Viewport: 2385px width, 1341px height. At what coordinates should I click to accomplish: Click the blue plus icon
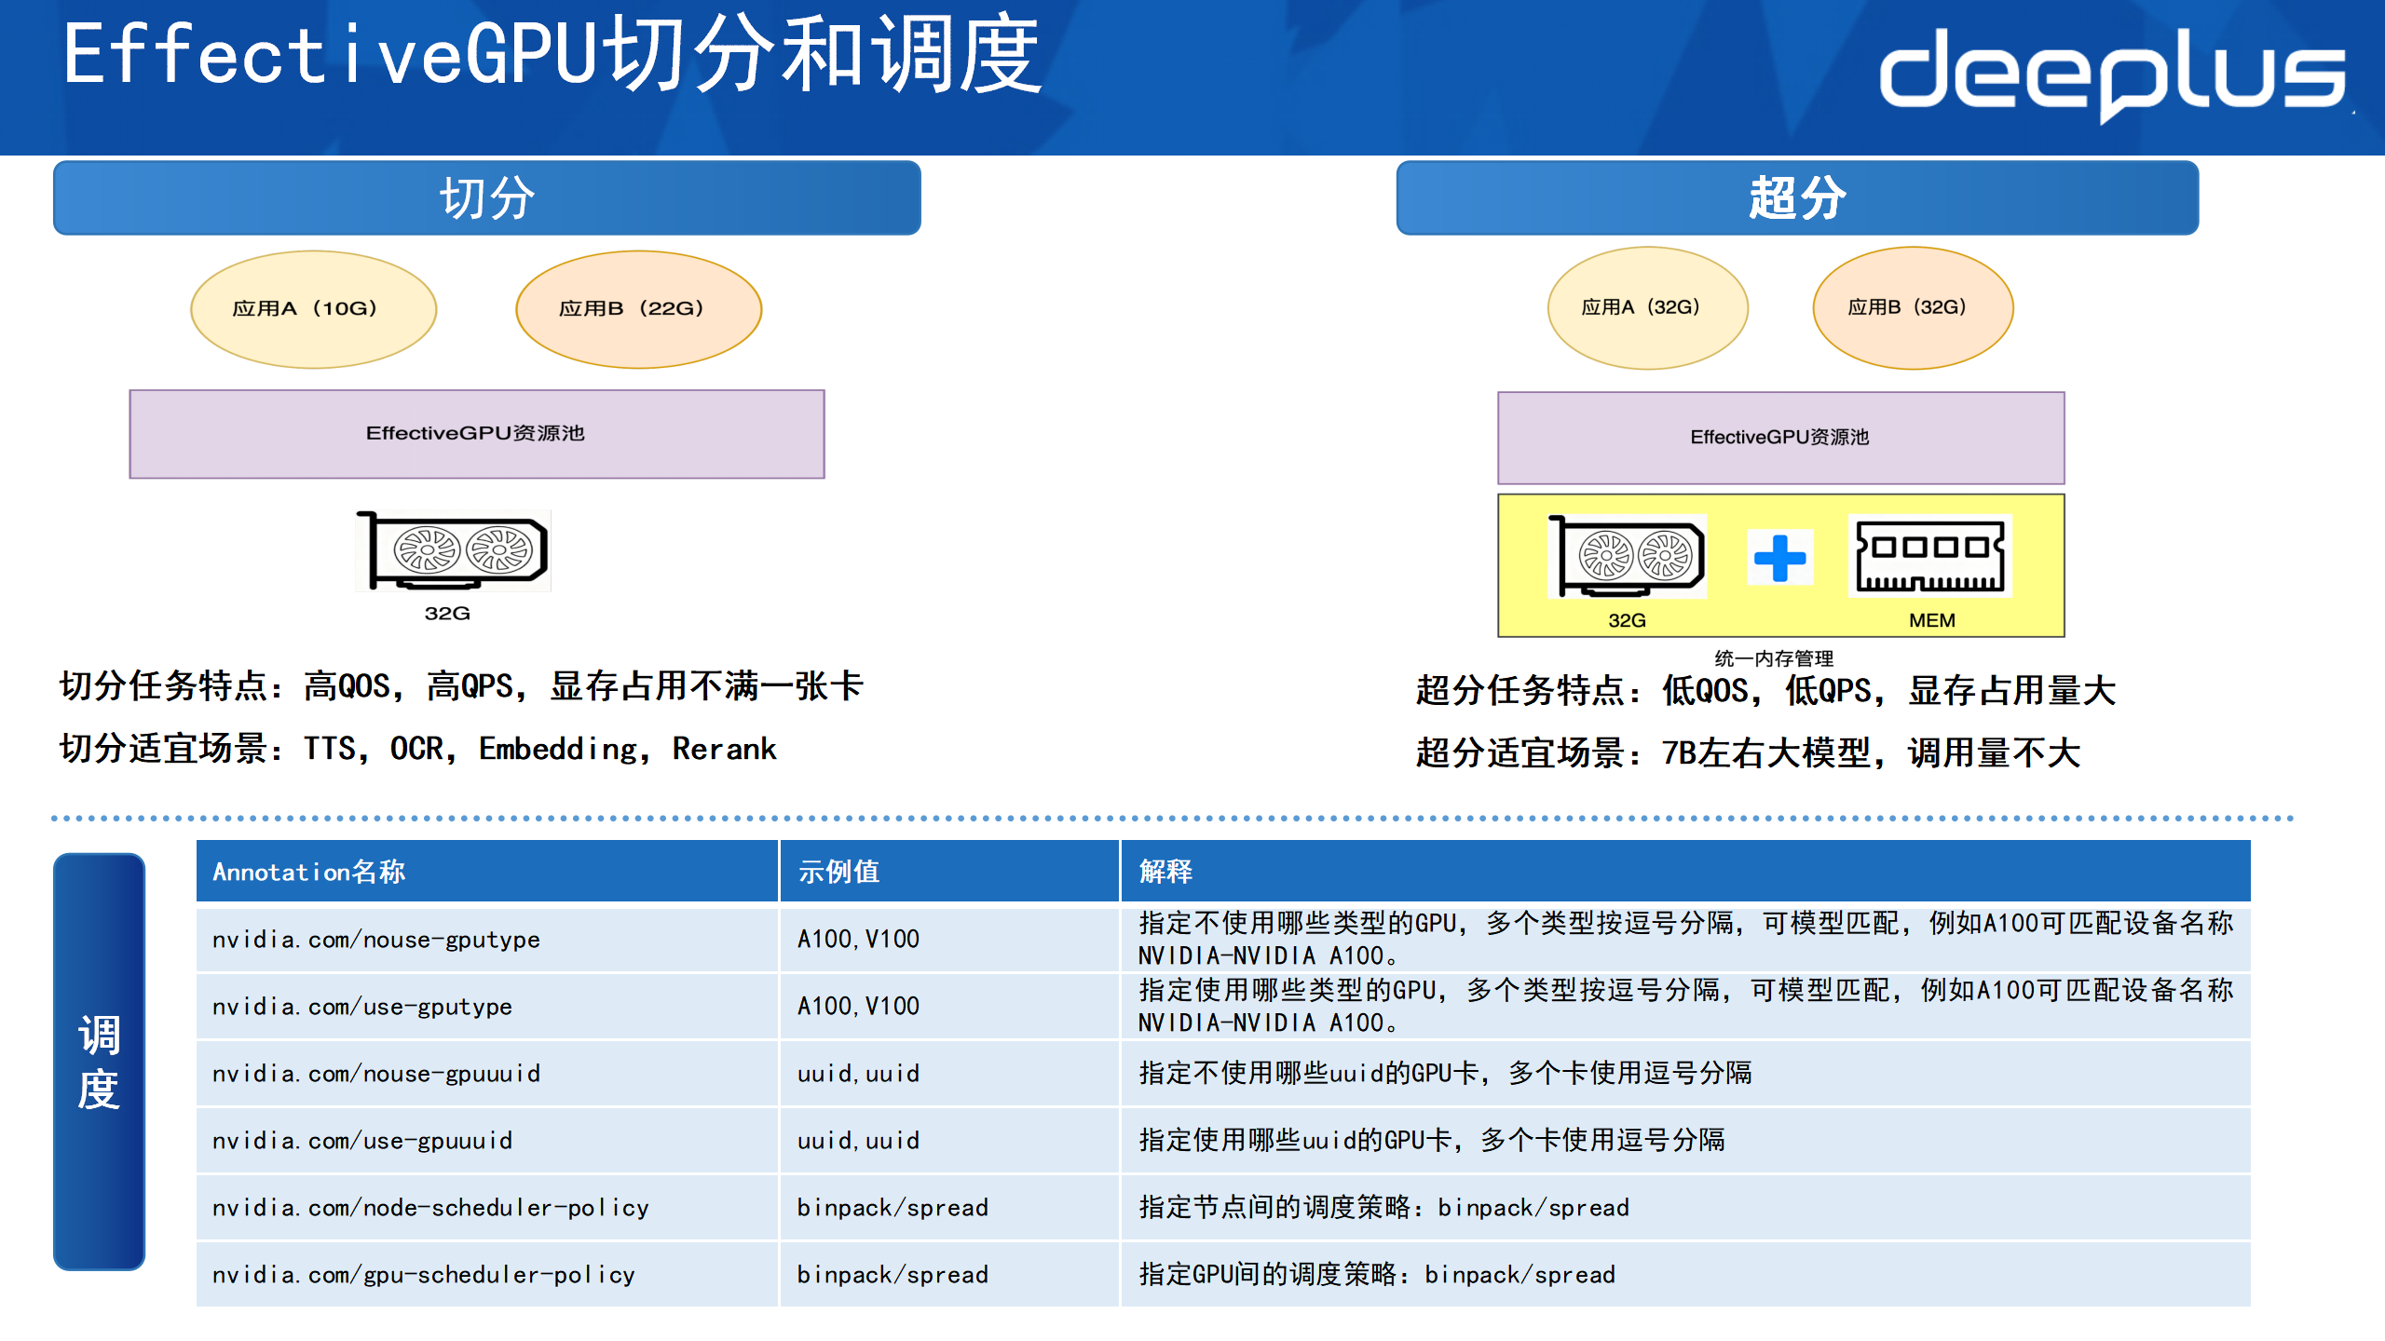pos(1779,558)
